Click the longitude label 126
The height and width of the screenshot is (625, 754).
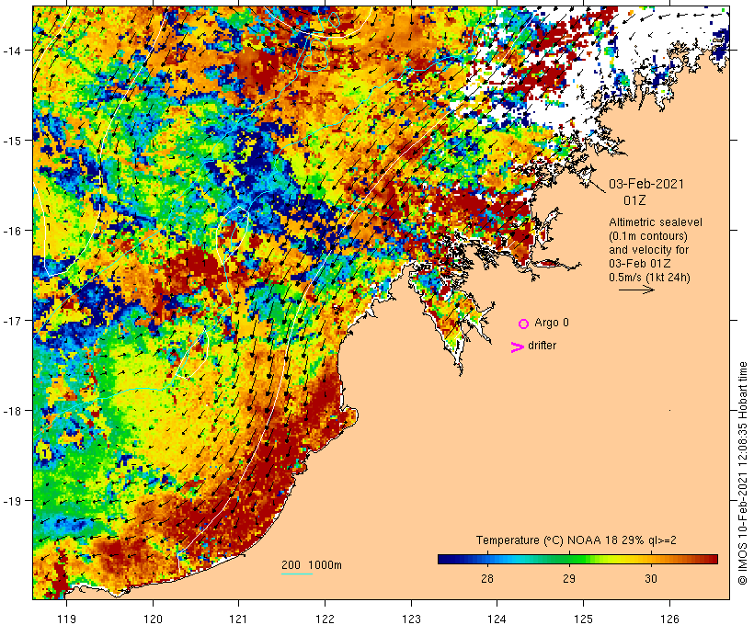[669, 619]
